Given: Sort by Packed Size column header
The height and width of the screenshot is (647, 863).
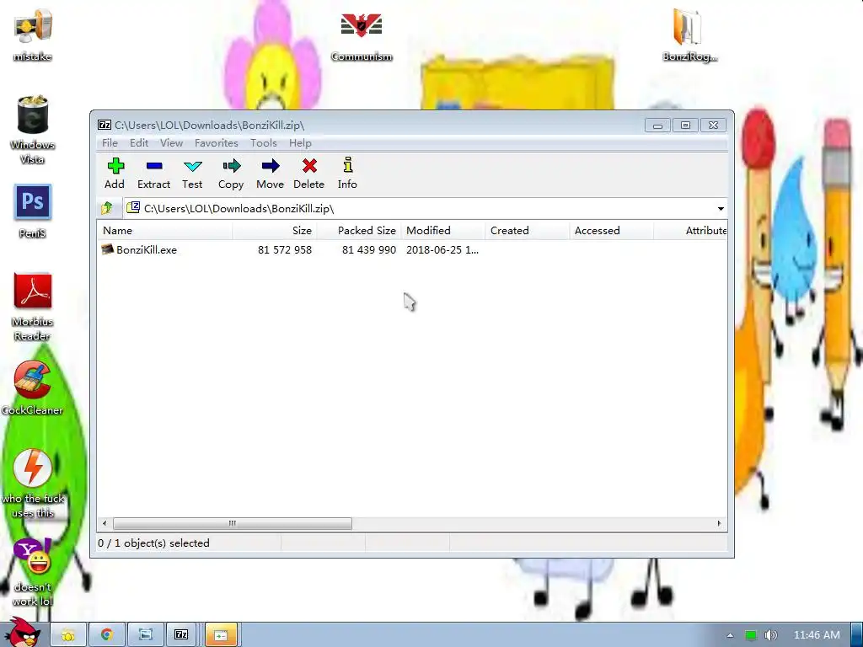Looking at the screenshot, I should [359, 231].
